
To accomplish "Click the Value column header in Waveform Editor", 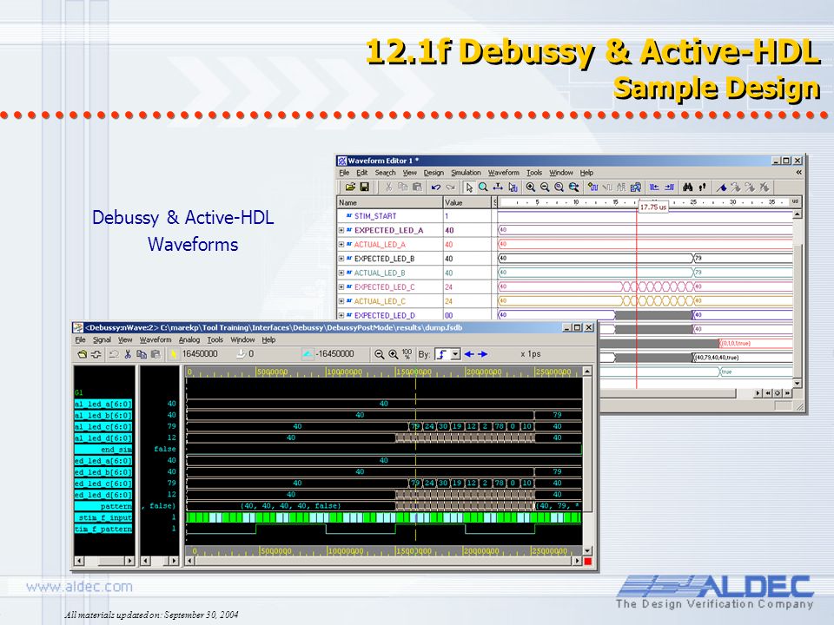I will (467, 202).
